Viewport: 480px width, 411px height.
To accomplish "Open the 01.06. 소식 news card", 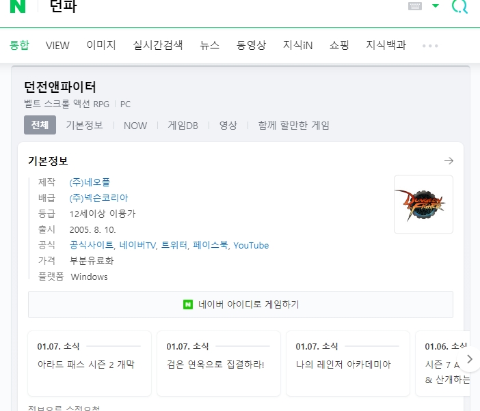I will [x=442, y=364].
